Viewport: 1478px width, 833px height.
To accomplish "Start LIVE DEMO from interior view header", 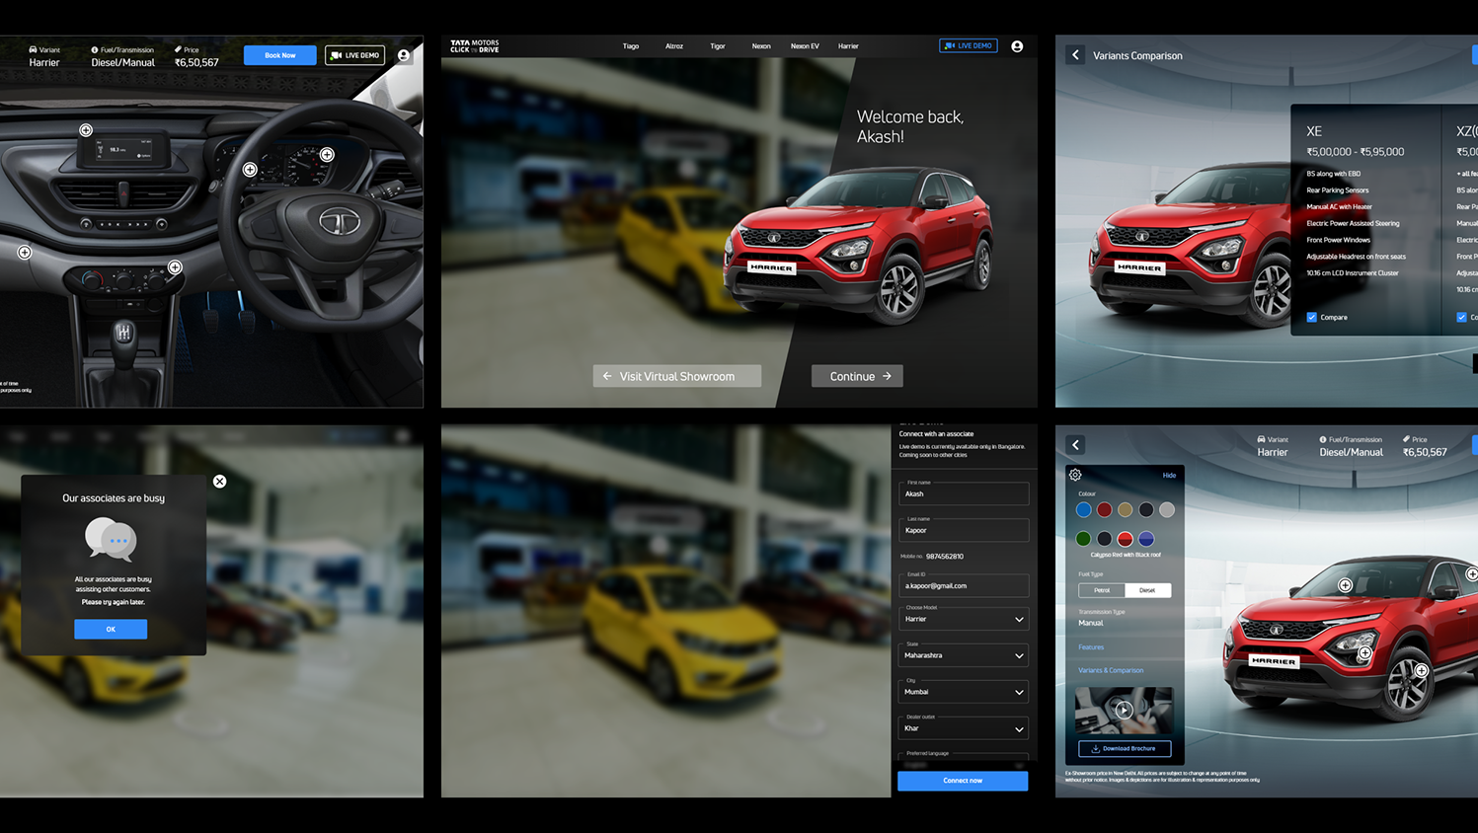I will click(x=354, y=55).
